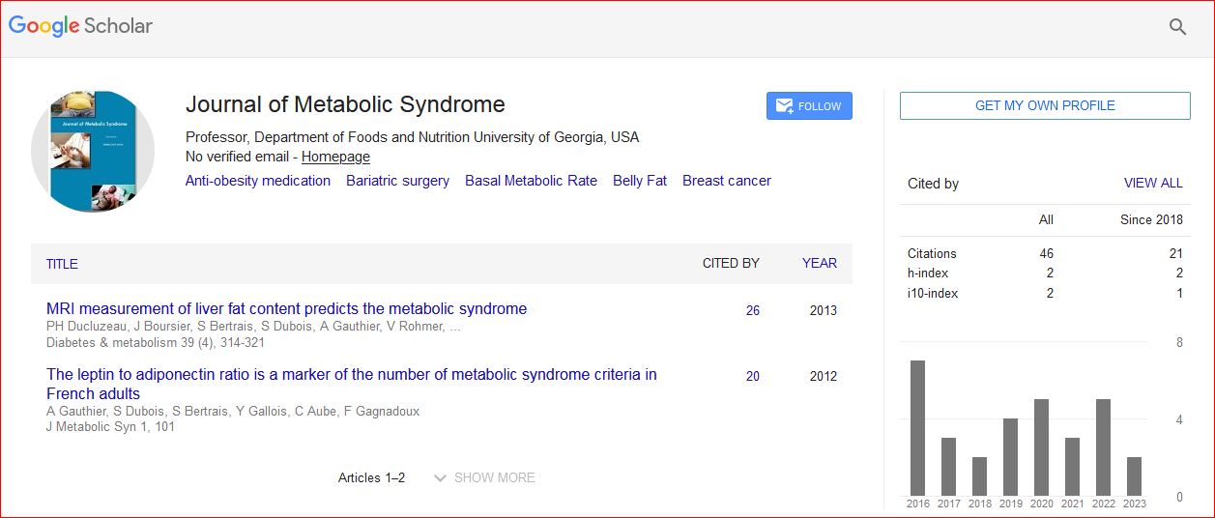
Task: Open the Breast cancer interest tag
Action: [x=727, y=181]
